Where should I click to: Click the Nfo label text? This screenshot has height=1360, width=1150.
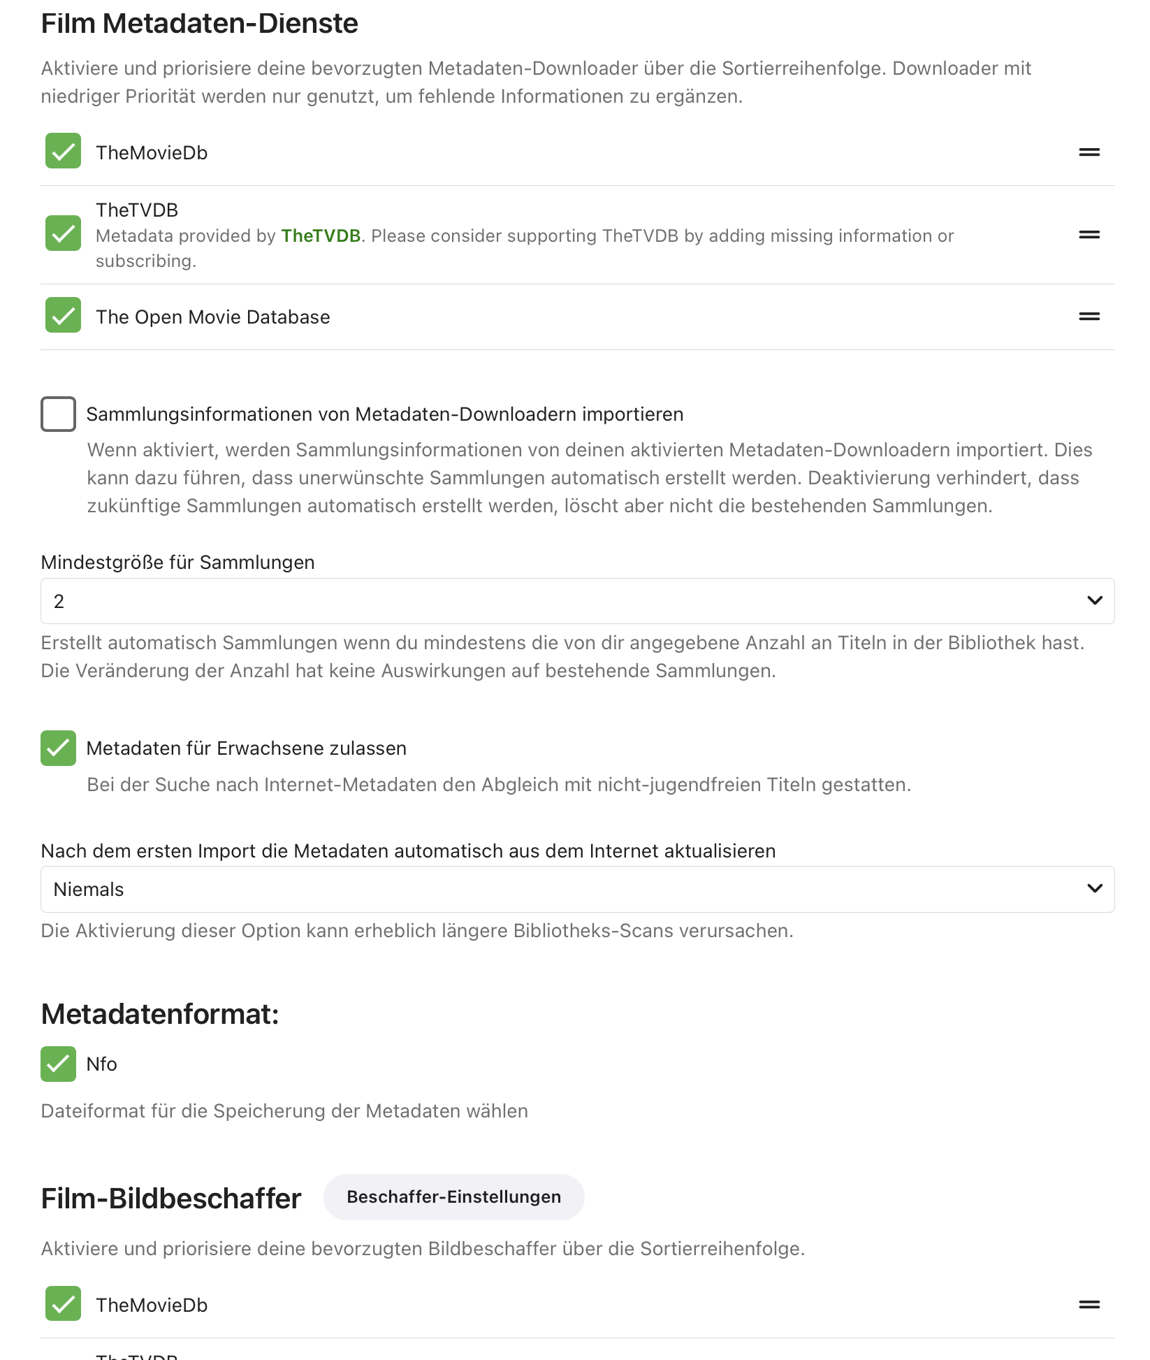click(102, 1064)
